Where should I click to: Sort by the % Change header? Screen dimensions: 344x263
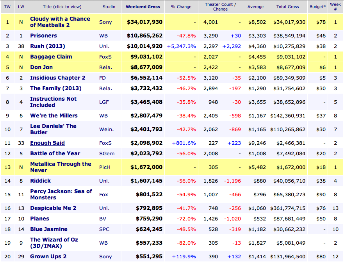(181, 7)
